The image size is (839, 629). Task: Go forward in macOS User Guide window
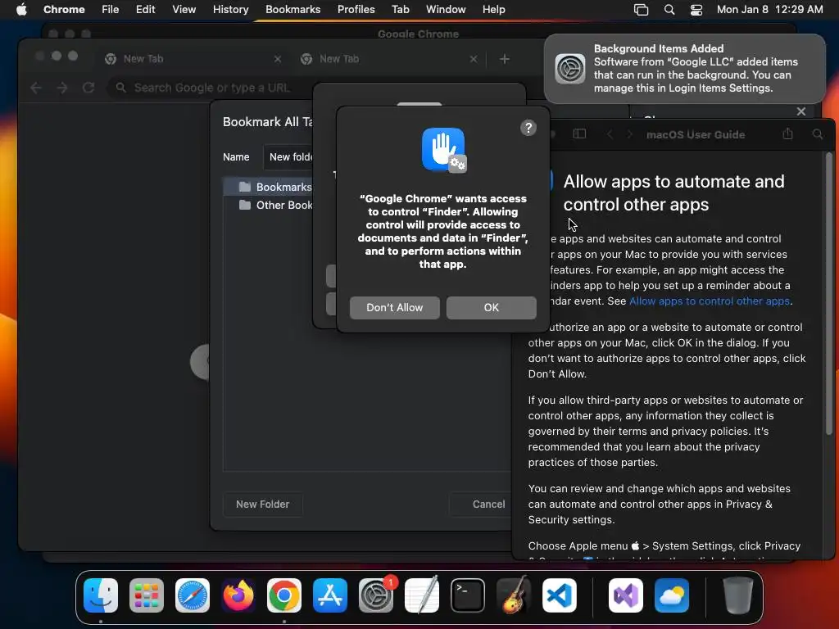pyautogui.click(x=630, y=134)
